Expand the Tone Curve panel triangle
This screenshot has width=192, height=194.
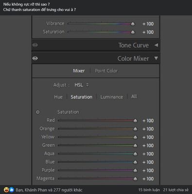156,45
